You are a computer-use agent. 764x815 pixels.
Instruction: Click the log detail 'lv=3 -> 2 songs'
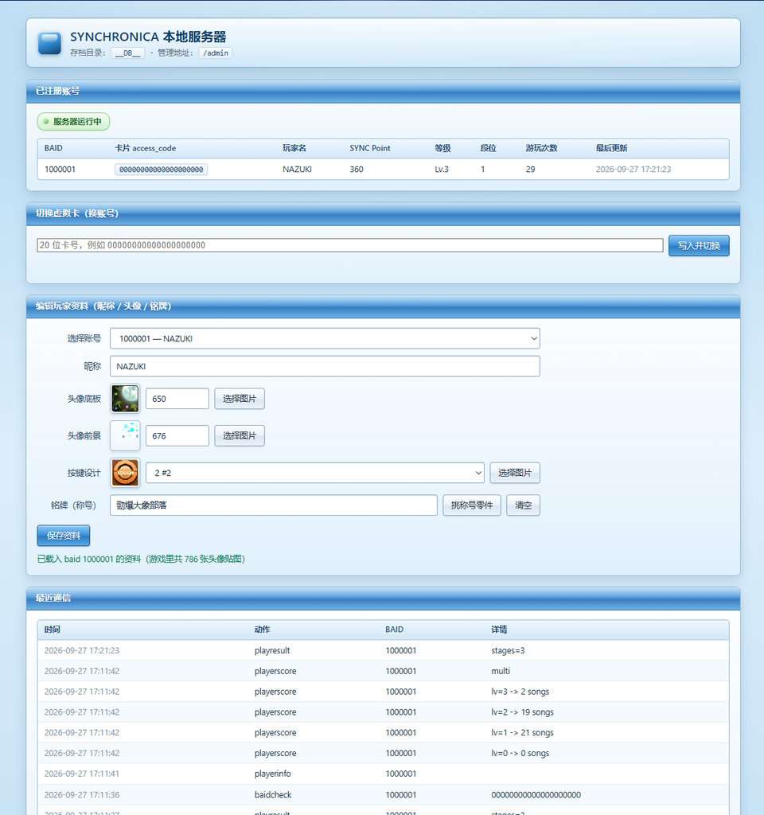[x=520, y=692]
